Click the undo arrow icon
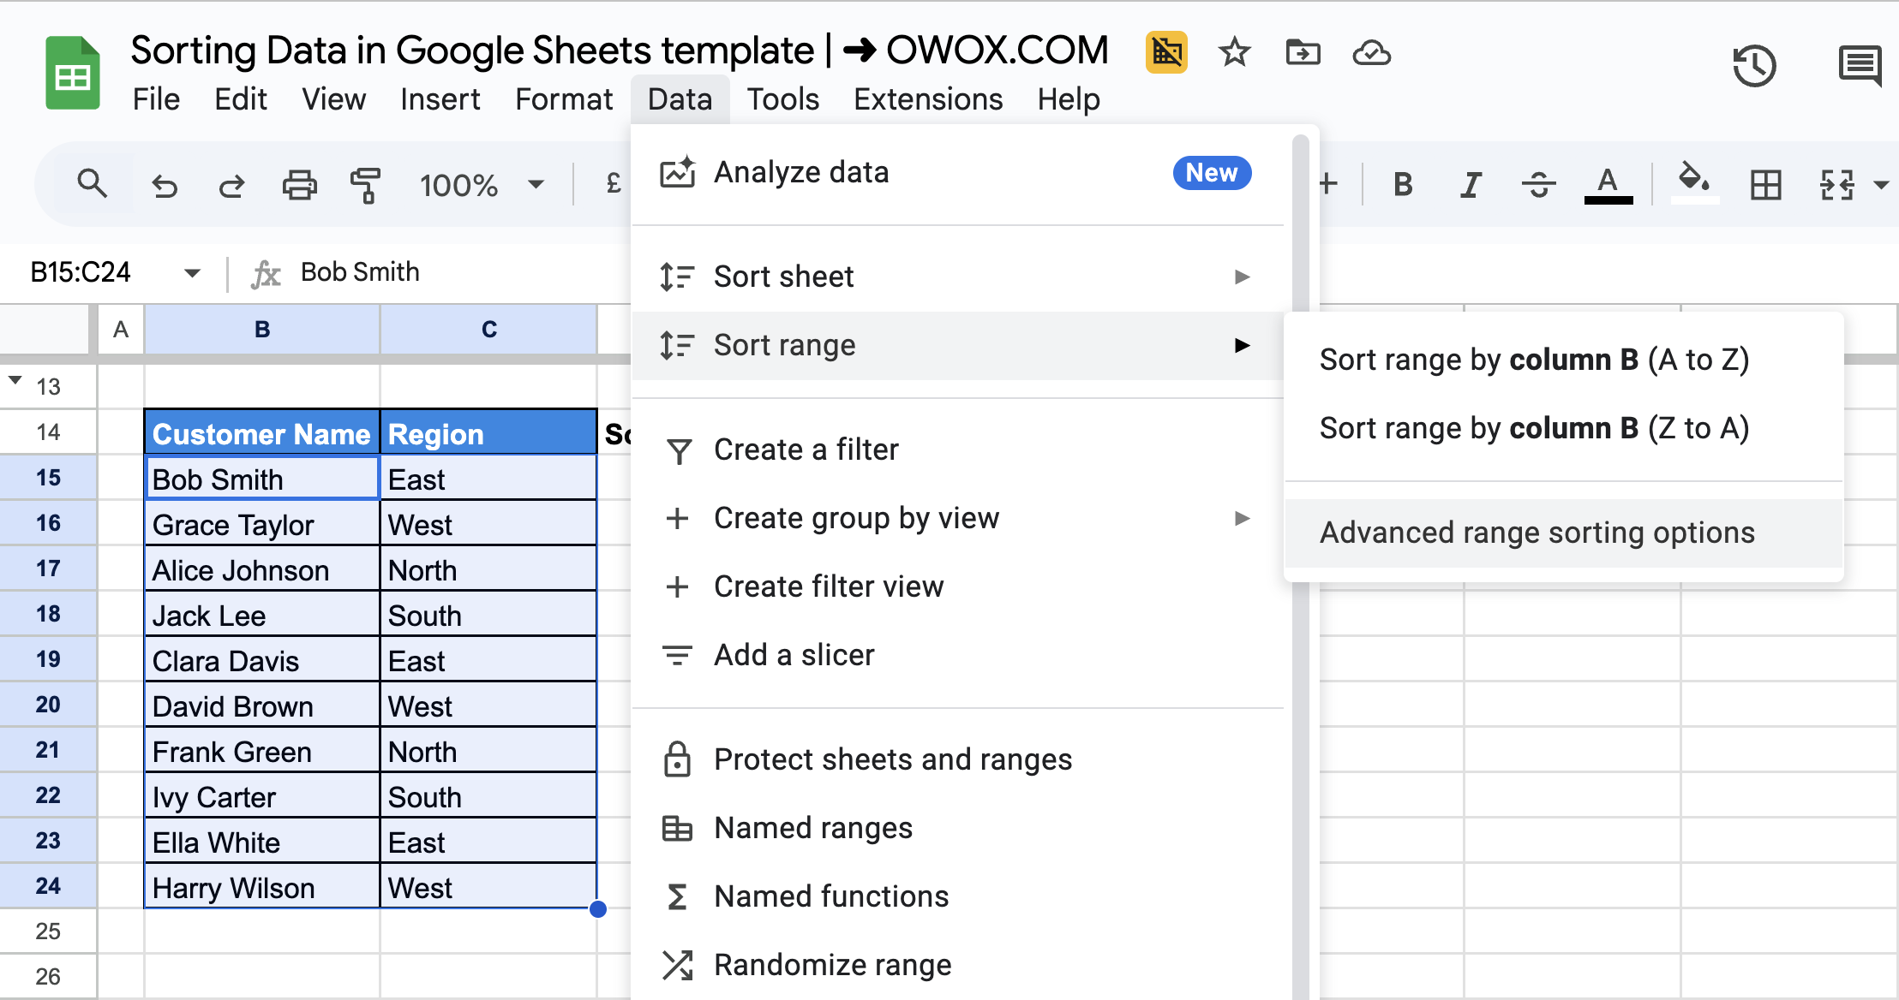1899x1000 pixels. [164, 185]
